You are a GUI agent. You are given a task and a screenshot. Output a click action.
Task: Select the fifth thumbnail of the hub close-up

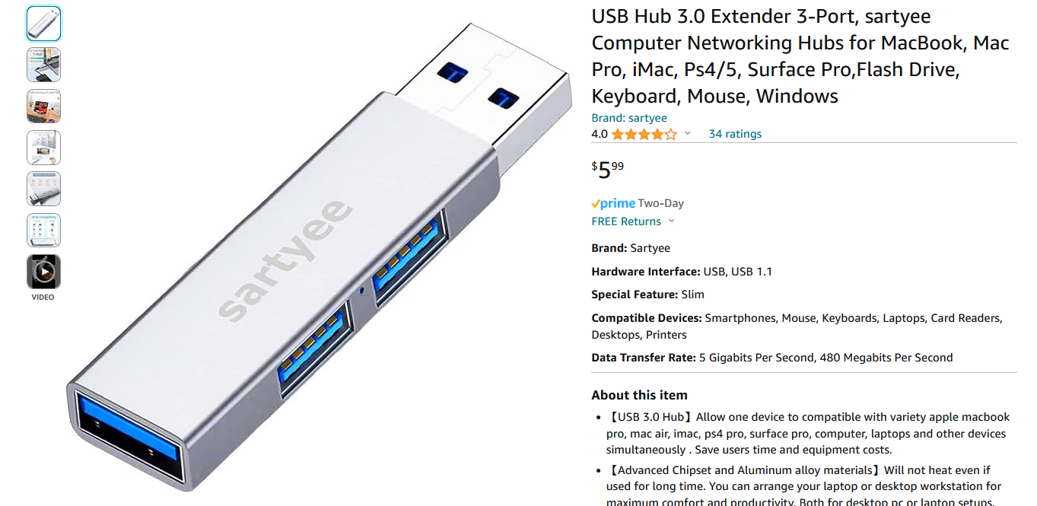point(43,189)
